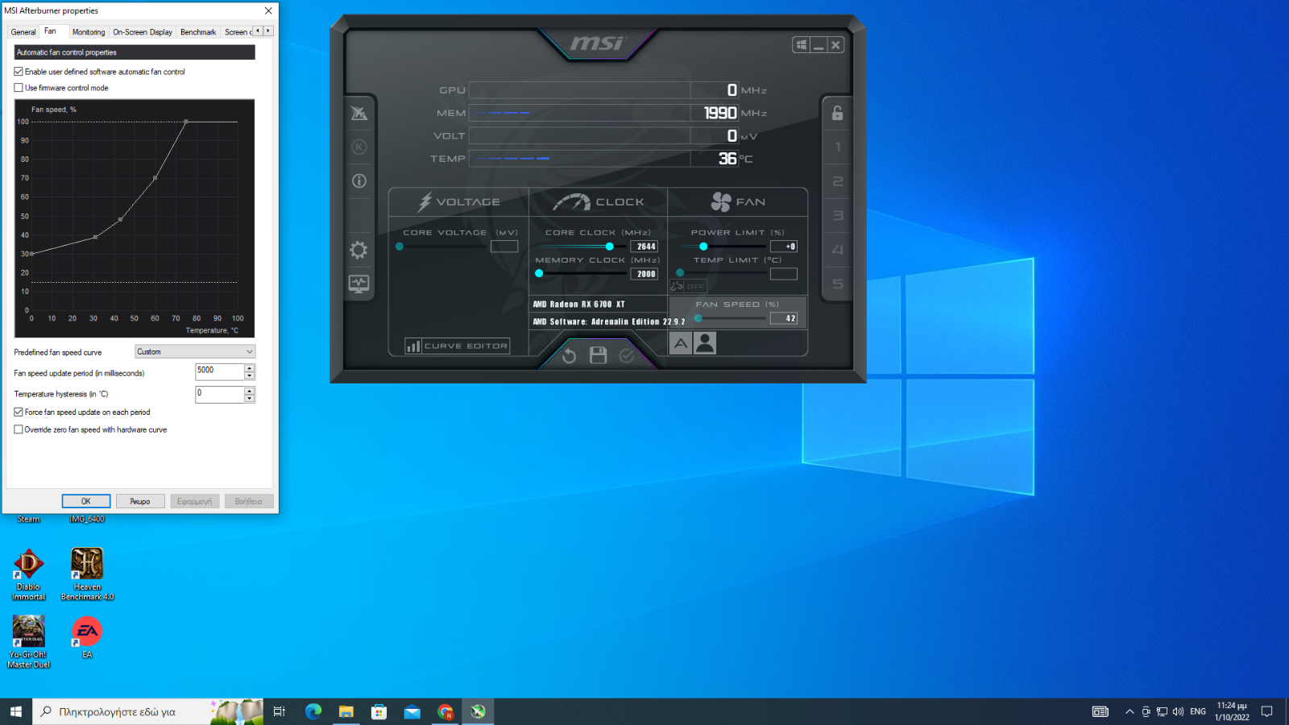Click the reset settings icon in Afterburner
The height and width of the screenshot is (725, 1289).
(x=570, y=355)
